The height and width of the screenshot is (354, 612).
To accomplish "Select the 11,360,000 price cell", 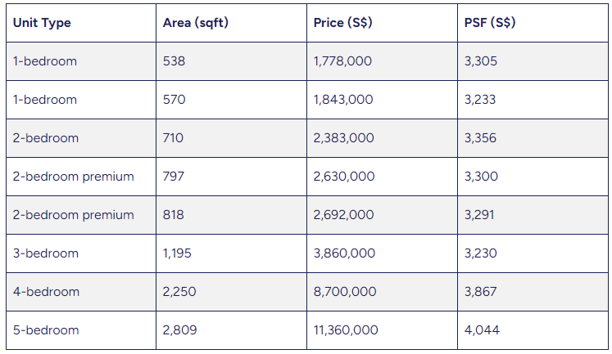I will point(346,330).
